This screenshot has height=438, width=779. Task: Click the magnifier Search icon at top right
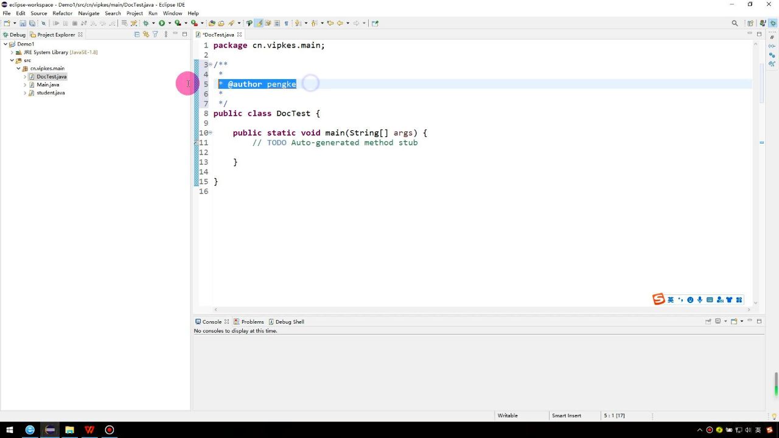pyautogui.click(x=735, y=23)
